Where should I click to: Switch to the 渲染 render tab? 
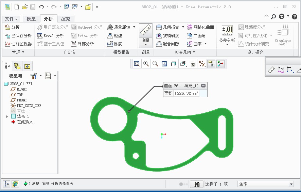pos(66,19)
